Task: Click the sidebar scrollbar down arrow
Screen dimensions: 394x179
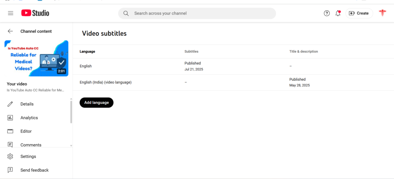Action: coord(71,146)
